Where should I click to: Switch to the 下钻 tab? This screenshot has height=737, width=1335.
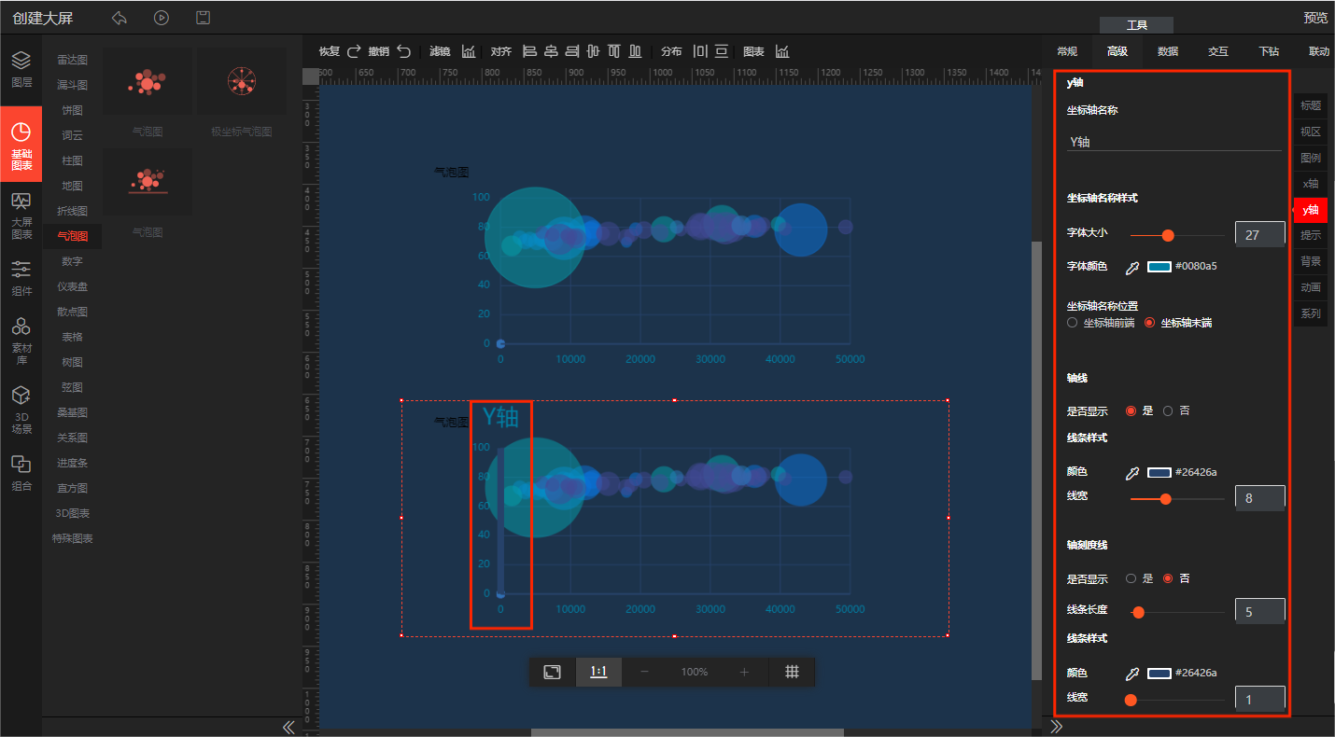(x=1268, y=51)
